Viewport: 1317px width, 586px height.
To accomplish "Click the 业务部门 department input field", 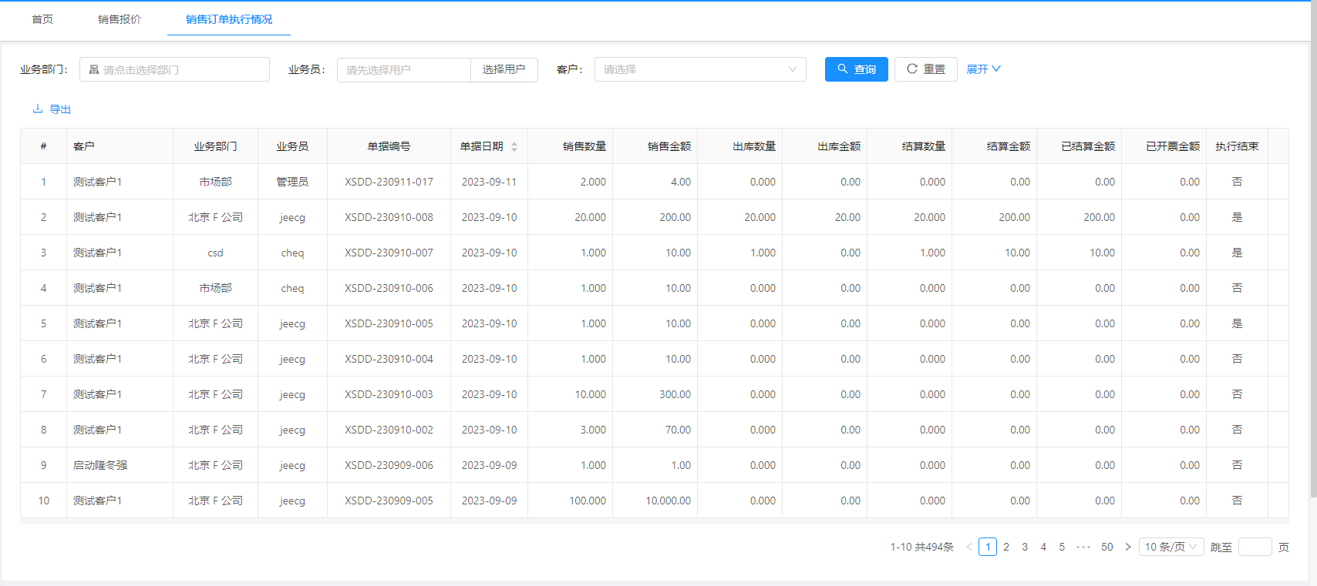I will pos(175,69).
